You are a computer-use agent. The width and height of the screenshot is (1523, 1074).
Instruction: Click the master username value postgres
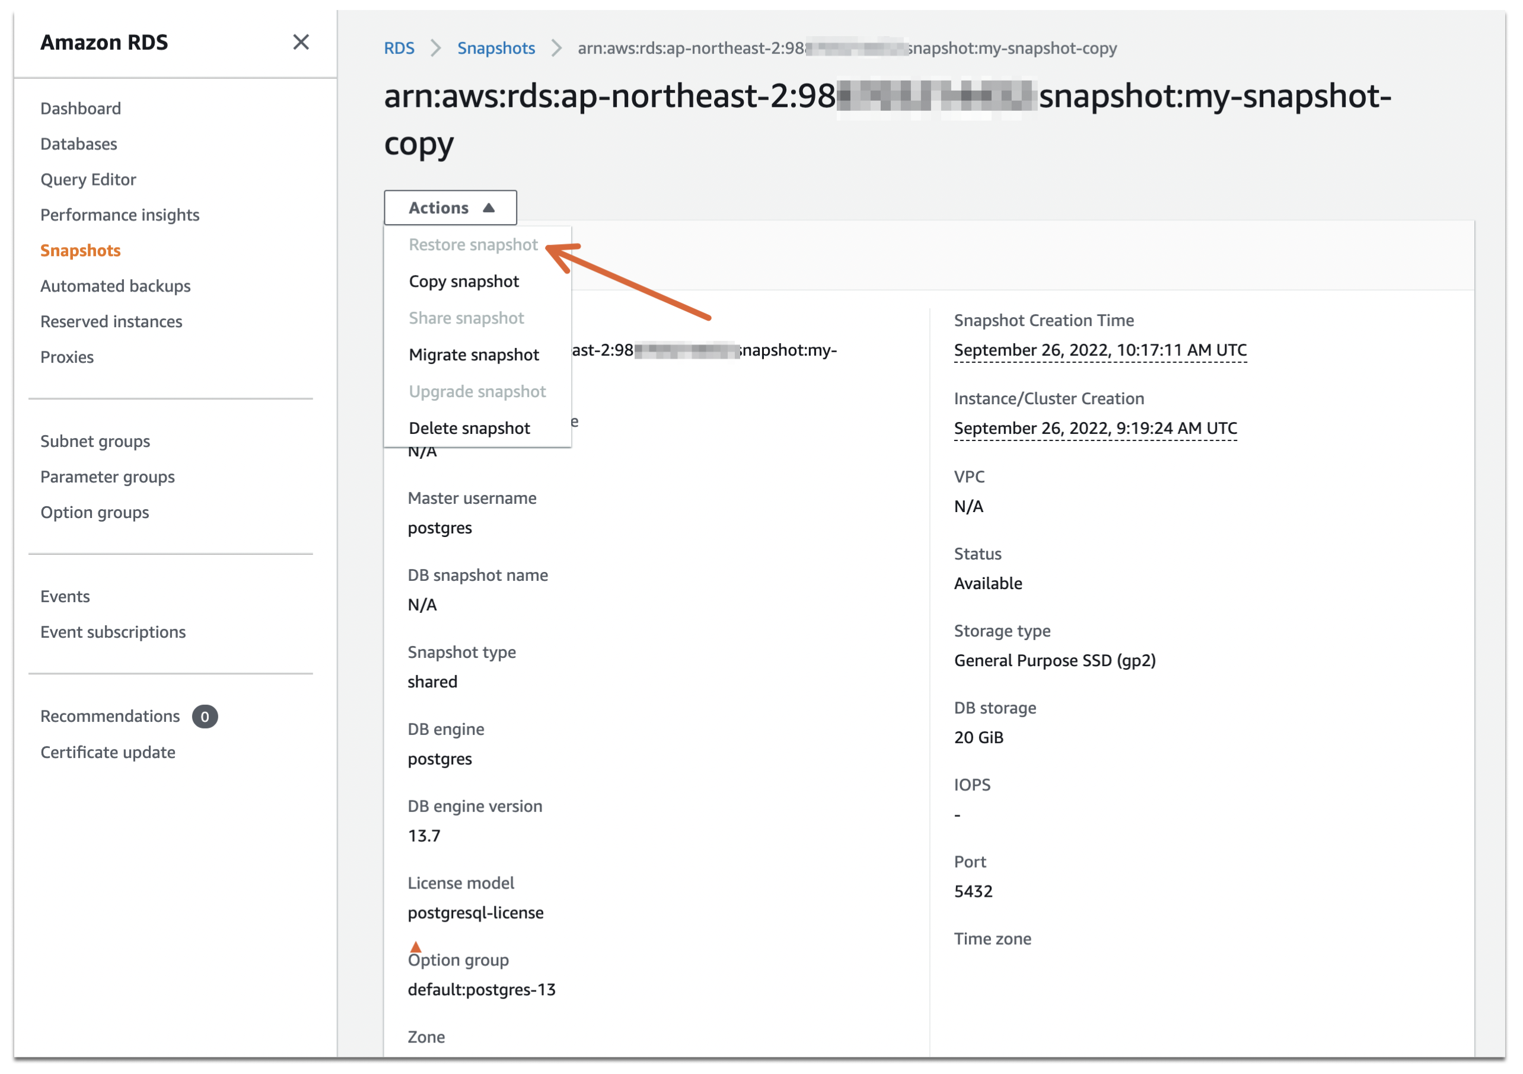click(x=440, y=528)
